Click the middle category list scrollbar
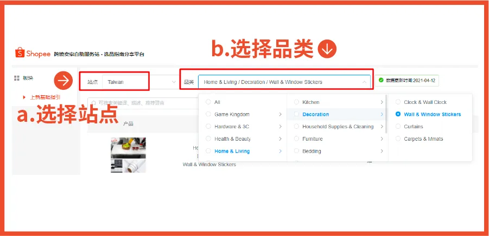The height and width of the screenshot is (236, 489). 387,114
